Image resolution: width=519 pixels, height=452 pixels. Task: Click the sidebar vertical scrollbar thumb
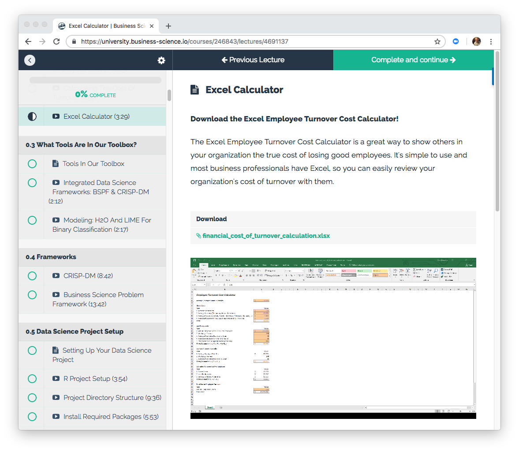tap(169, 95)
